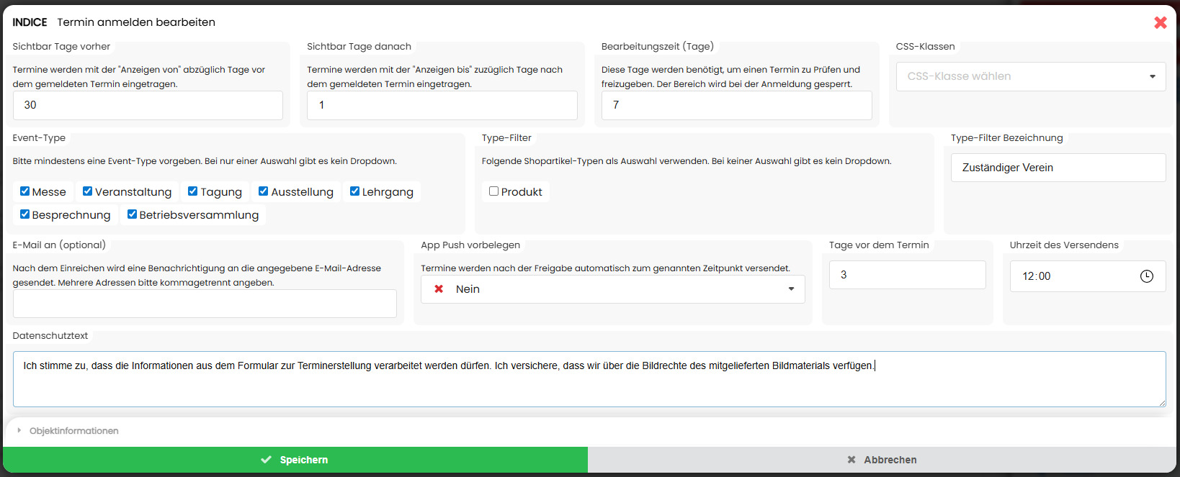Screen dimensions: 1180x477
Task: Toggle the Veranstaltung checkbox
Action: 88,191
